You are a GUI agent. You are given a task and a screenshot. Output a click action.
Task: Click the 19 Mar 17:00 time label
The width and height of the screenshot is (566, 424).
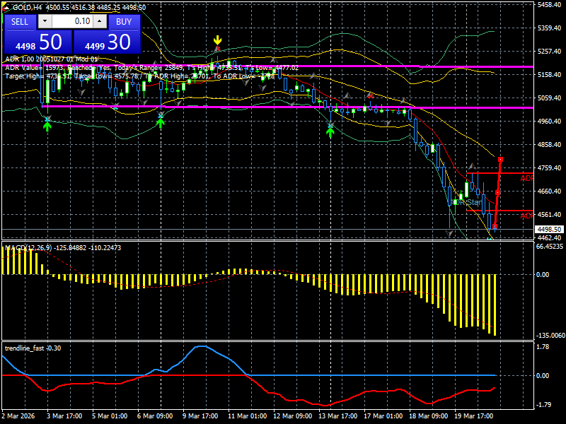473,416
